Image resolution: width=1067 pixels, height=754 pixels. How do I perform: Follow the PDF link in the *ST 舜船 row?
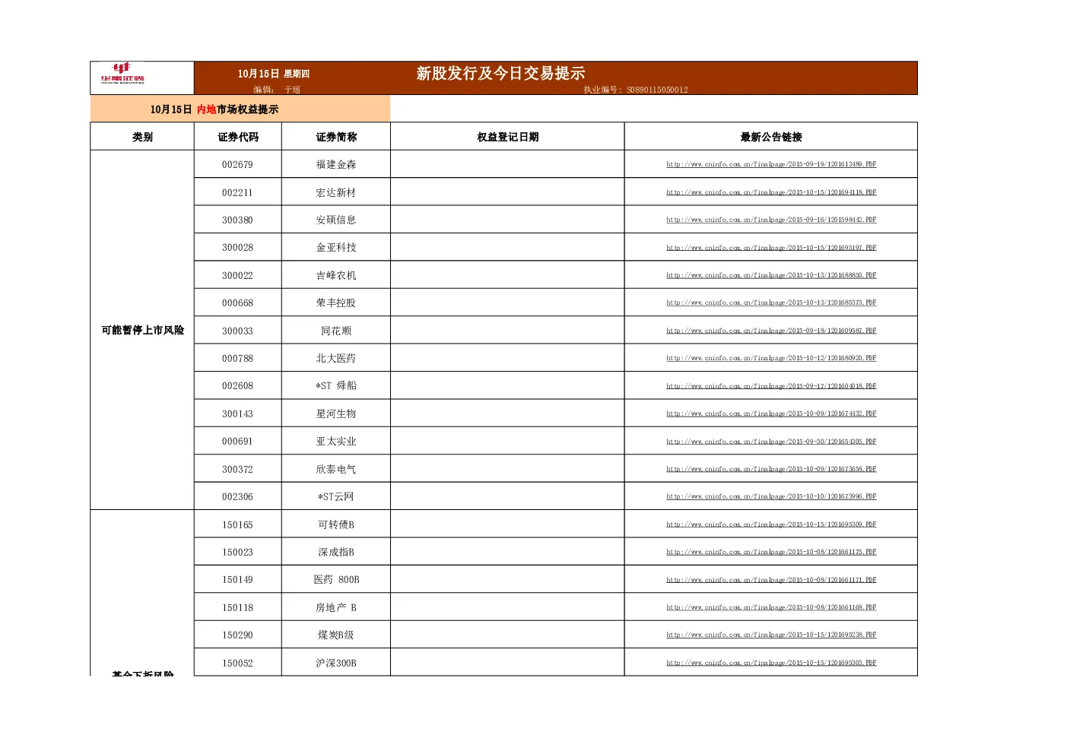point(771,386)
